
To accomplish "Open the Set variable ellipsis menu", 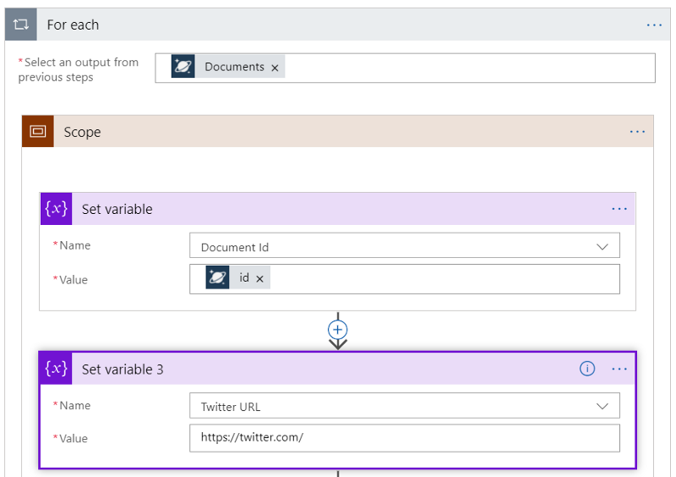I will click(x=619, y=209).
